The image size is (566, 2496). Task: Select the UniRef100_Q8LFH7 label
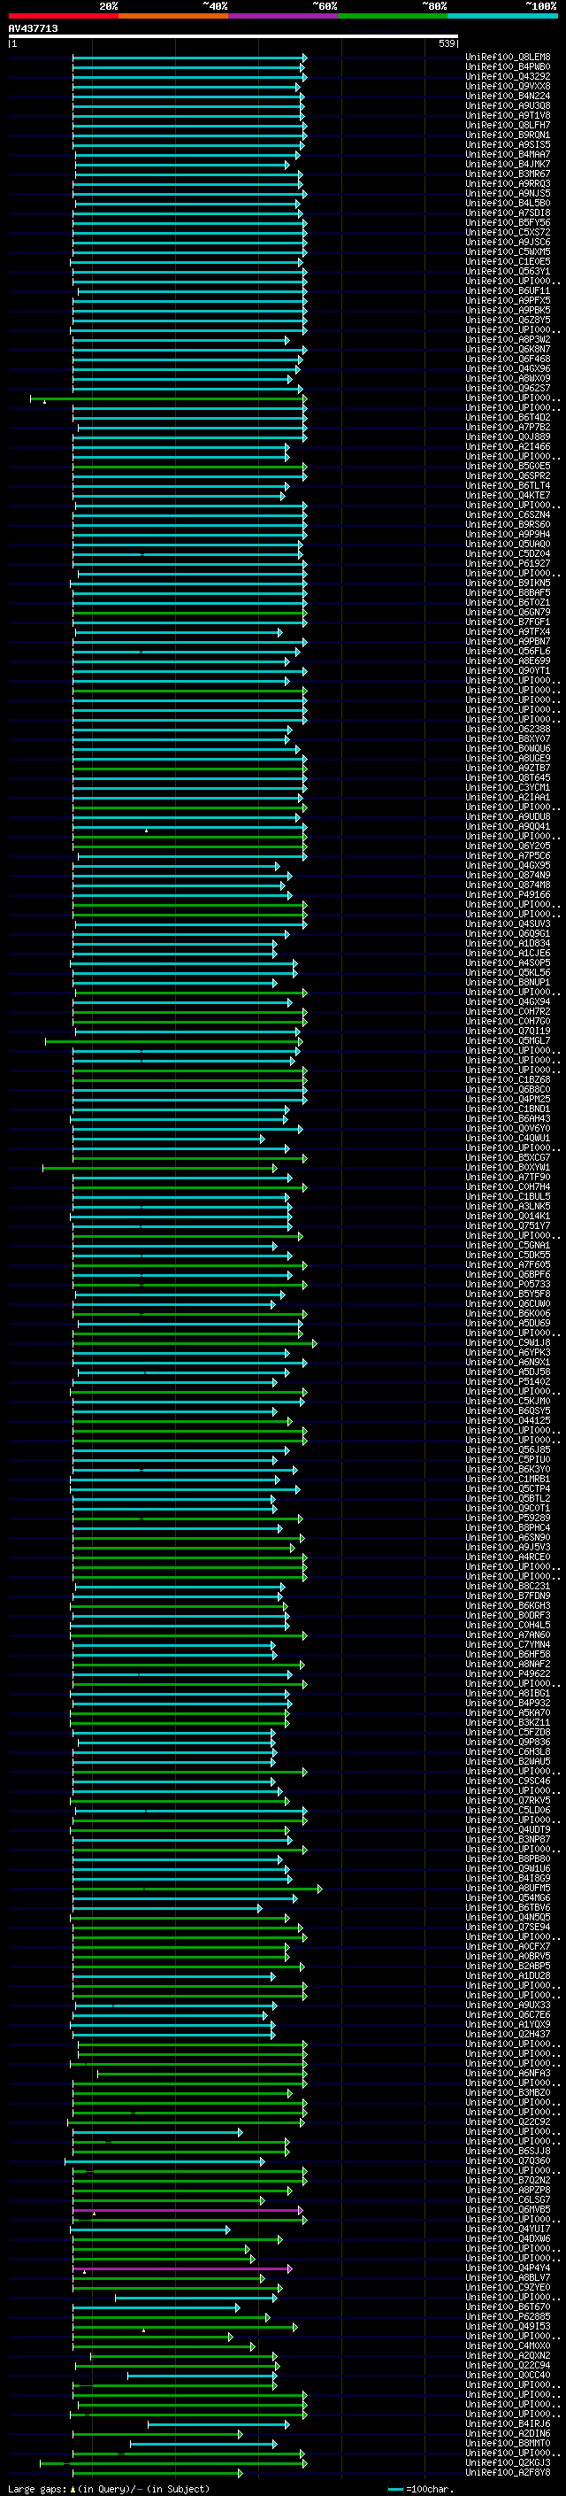[508, 125]
